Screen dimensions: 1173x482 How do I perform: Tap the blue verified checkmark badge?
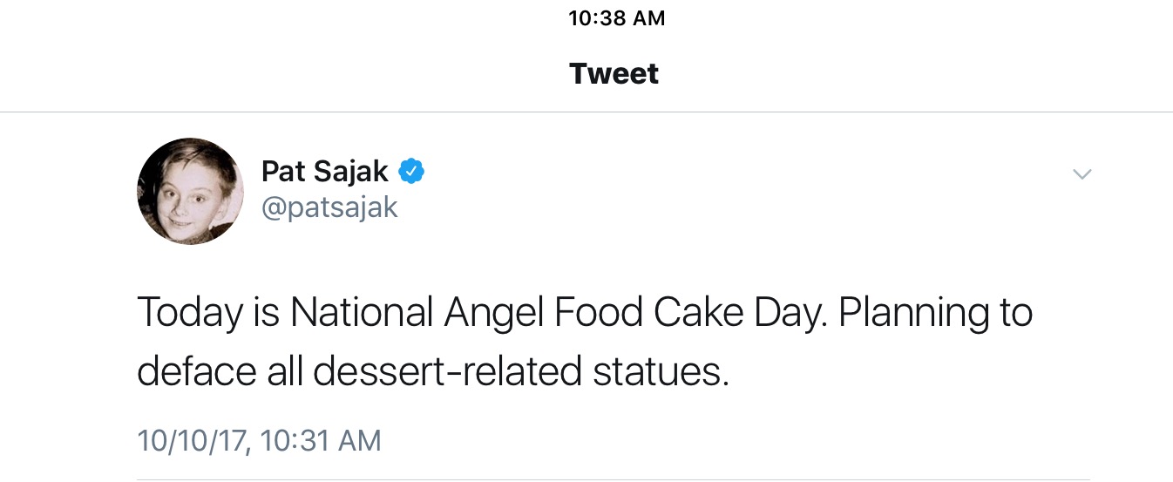(x=411, y=171)
